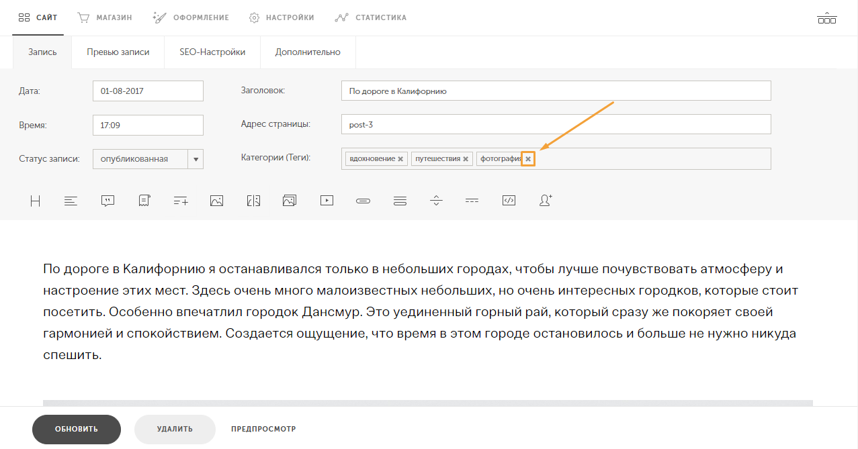The image size is (858, 449).
Task: Add video block icon
Action: pos(327,200)
